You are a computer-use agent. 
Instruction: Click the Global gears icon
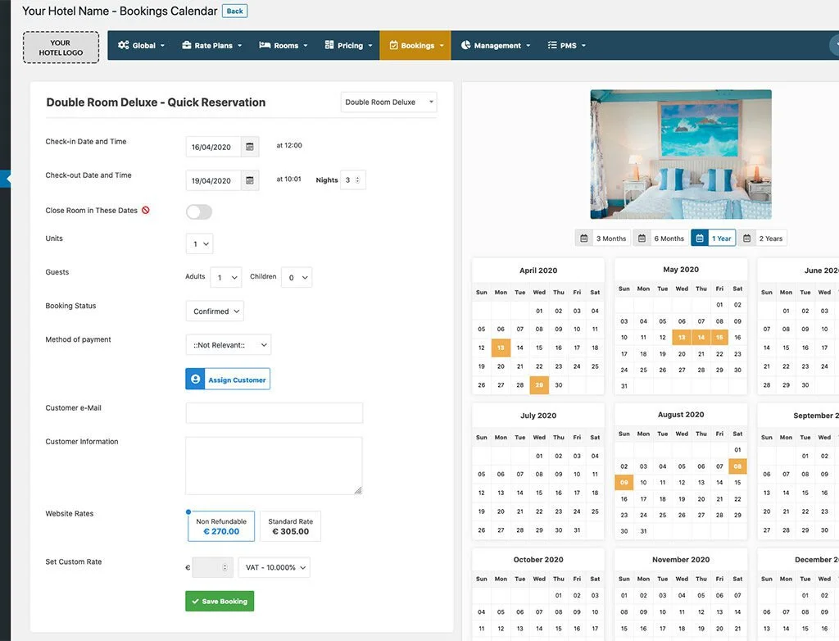pyautogui.click(x=124, y=45)
